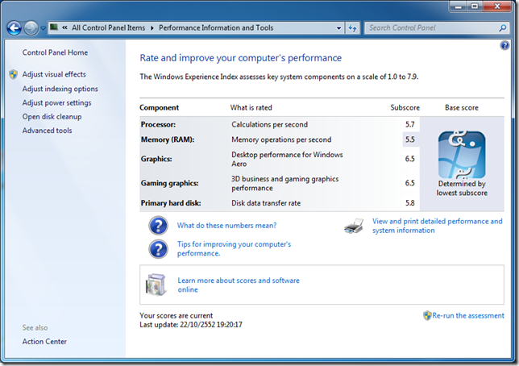Go to Control Panel Home
Screen dimensions: 519x366
point(55,53)
